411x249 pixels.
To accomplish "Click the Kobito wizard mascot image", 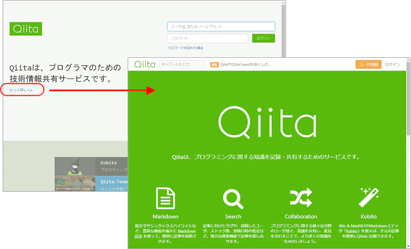I will coord(75,166).
